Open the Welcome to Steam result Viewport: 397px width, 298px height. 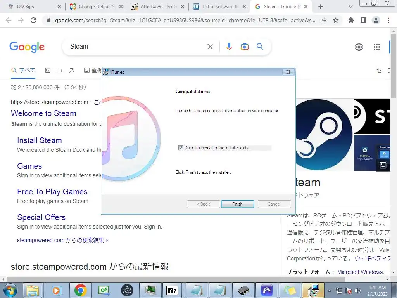[43, 113]
